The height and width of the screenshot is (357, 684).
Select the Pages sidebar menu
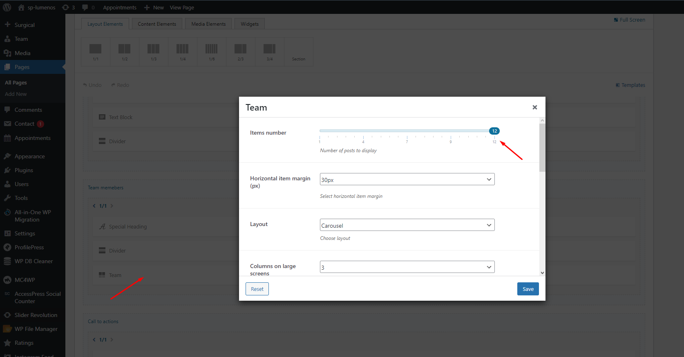pos(33,67)
